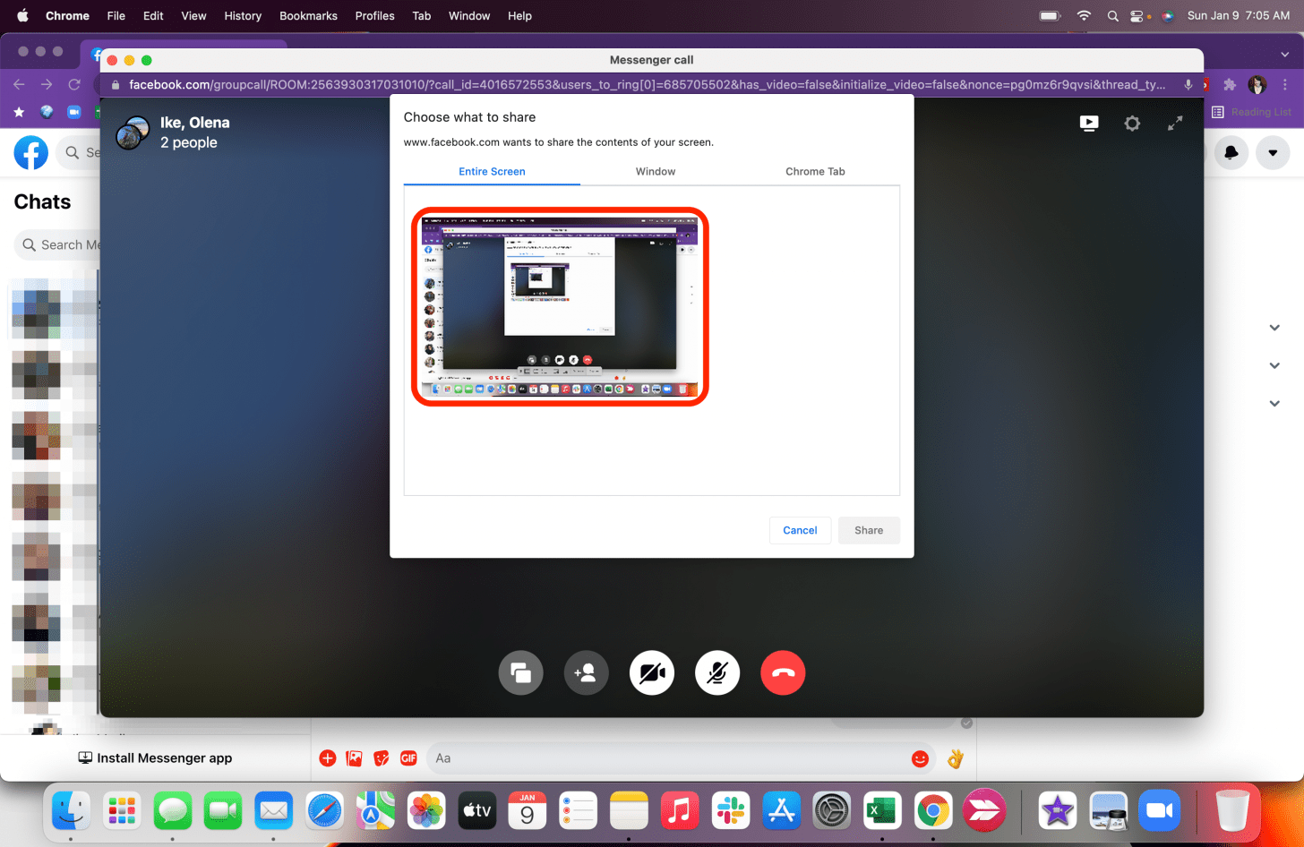Insert a GIF from the message bar
Image resolution: width=1304 pixels, height=847 pixels.
coord(408,757)
